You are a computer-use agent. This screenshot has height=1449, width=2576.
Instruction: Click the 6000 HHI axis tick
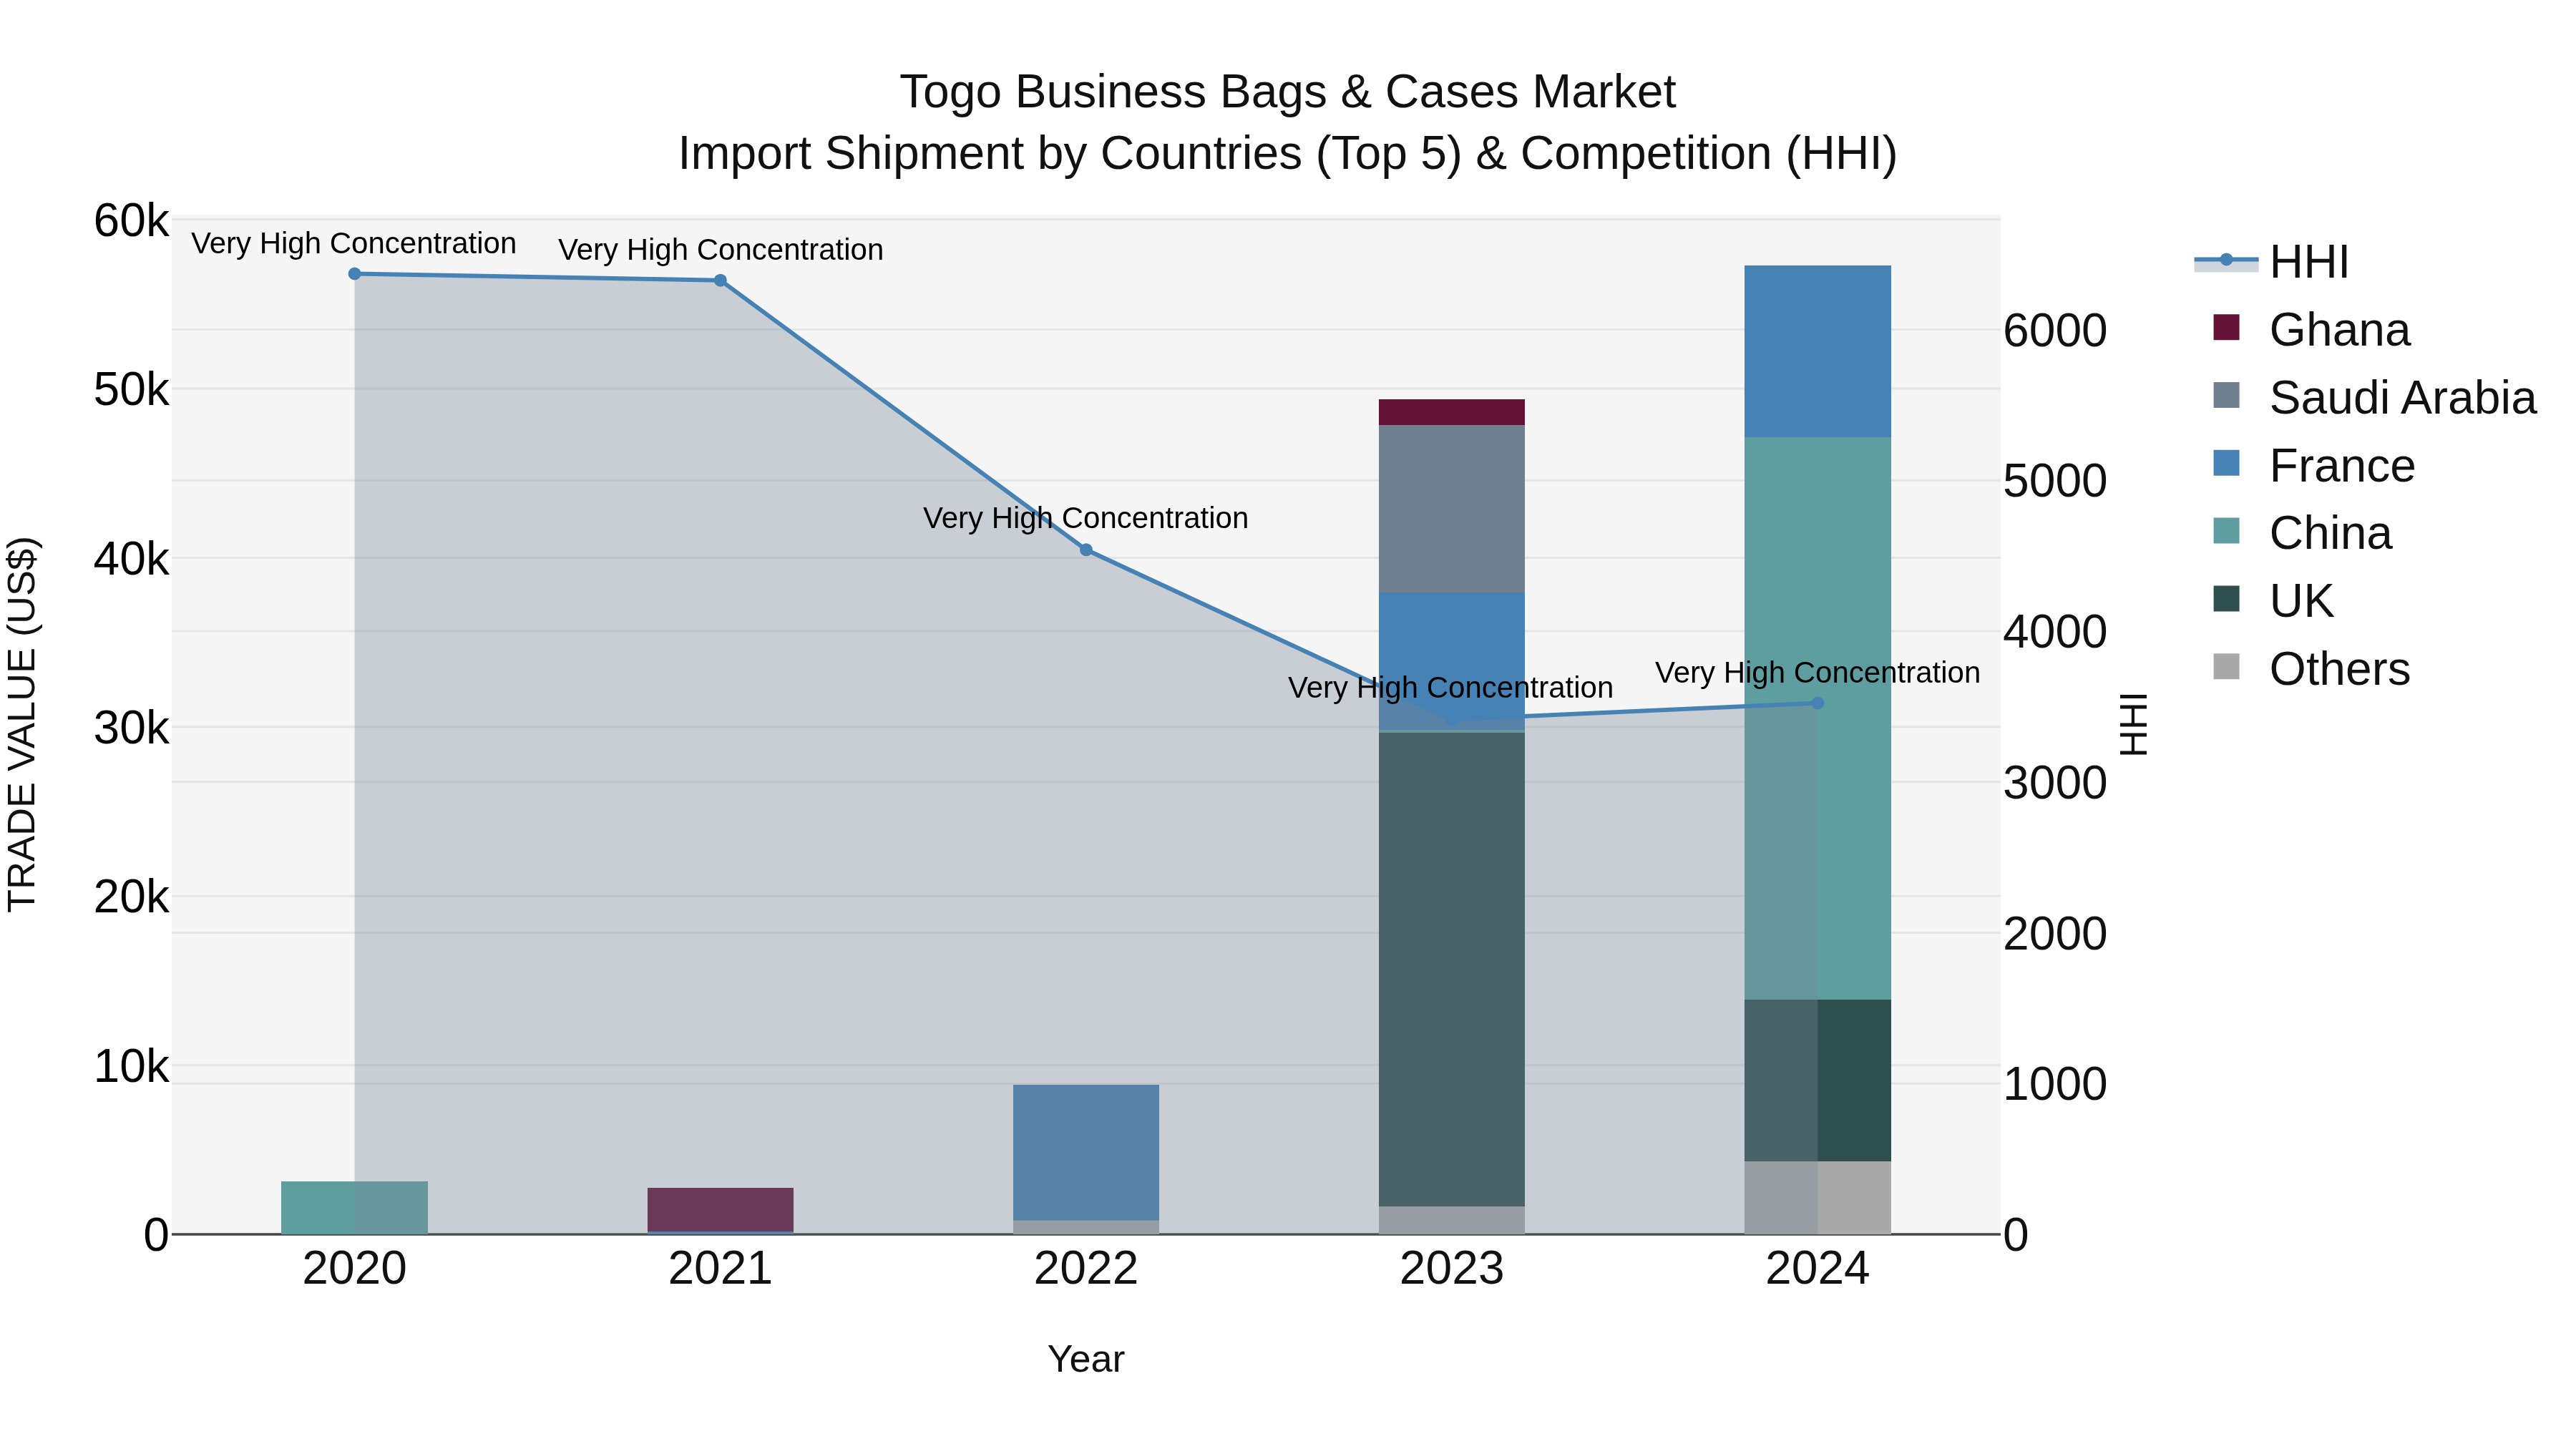click(2055, 331)
